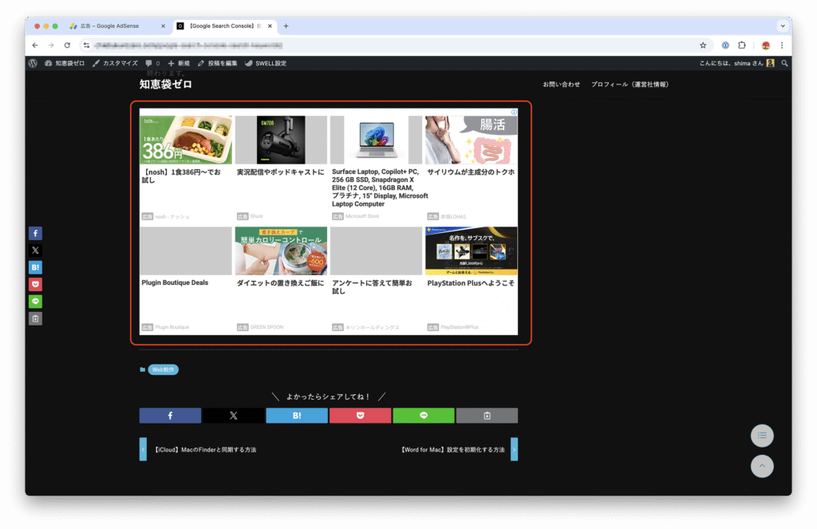Screen dimensions: 817x529
Task: Switch to the Google AdSense tab
Action: pyautogui.click(x=110, y=26)
